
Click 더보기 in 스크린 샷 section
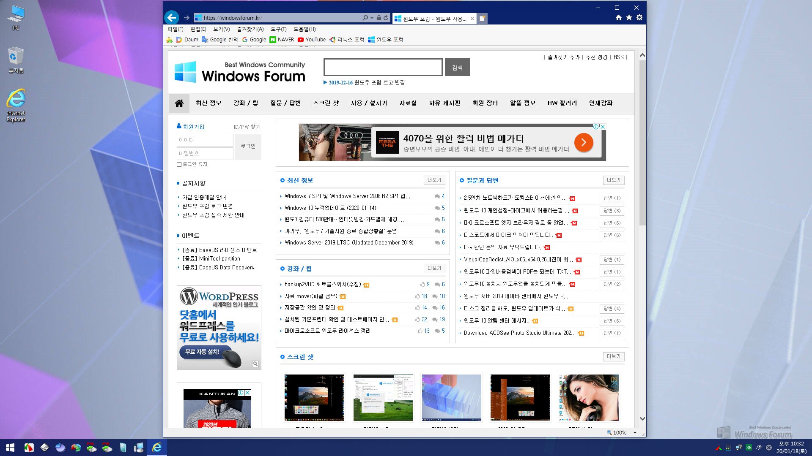613,357
